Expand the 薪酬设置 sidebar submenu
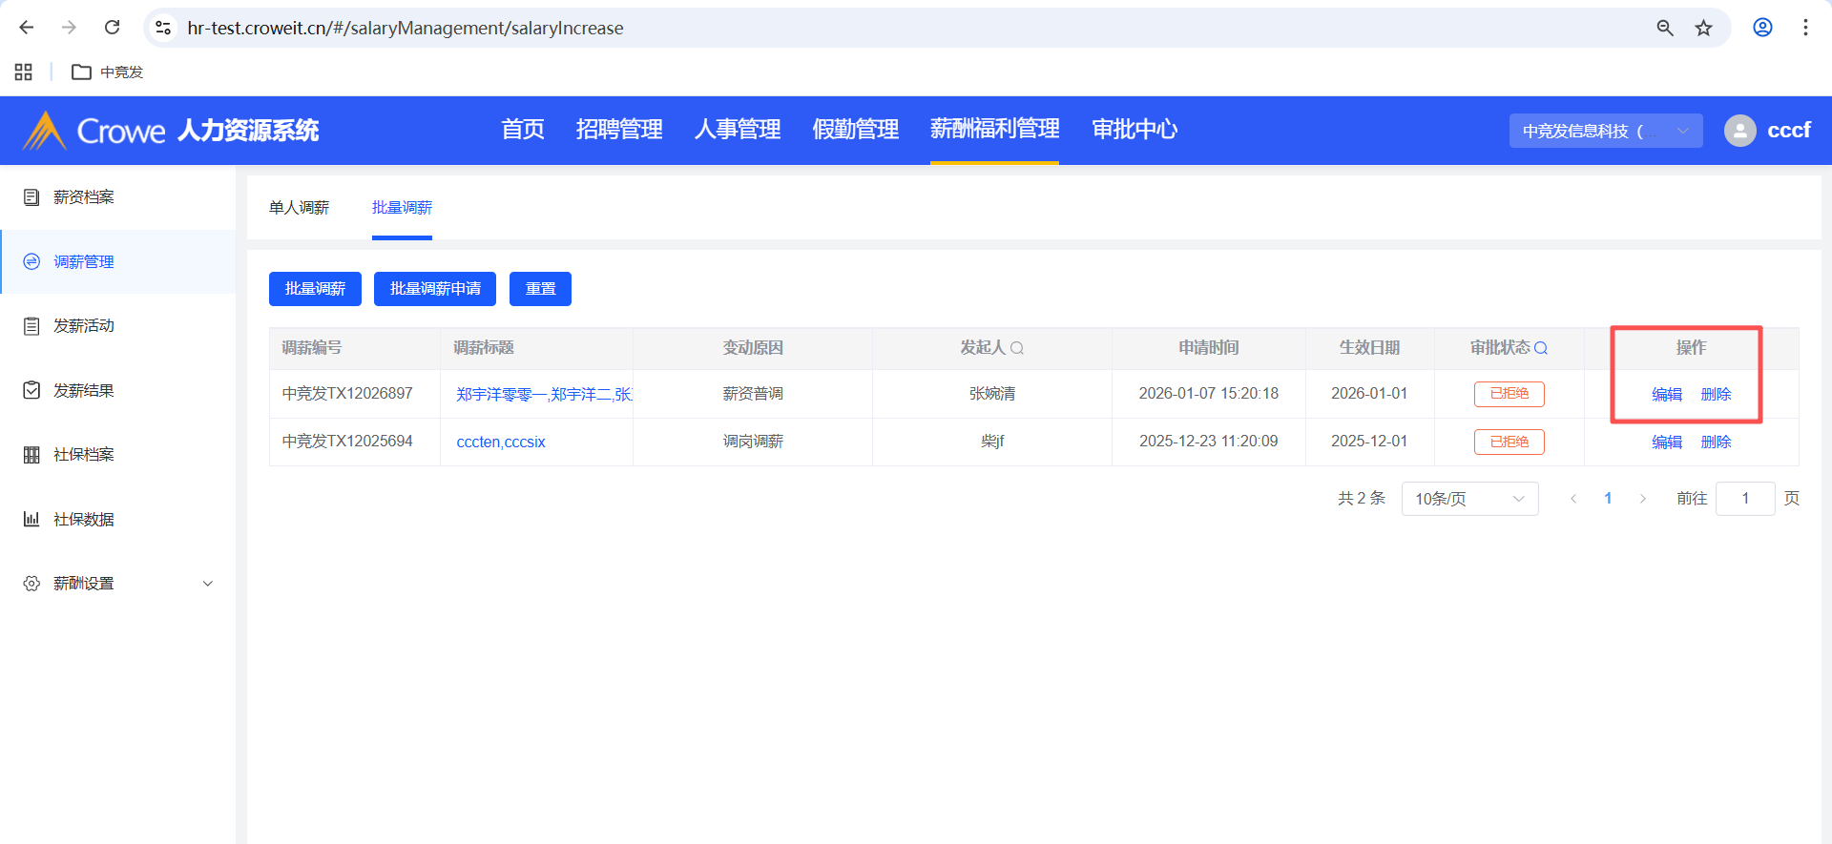Image resolution: width=1832 pixels, height=844 pixels. coord(207,584)
